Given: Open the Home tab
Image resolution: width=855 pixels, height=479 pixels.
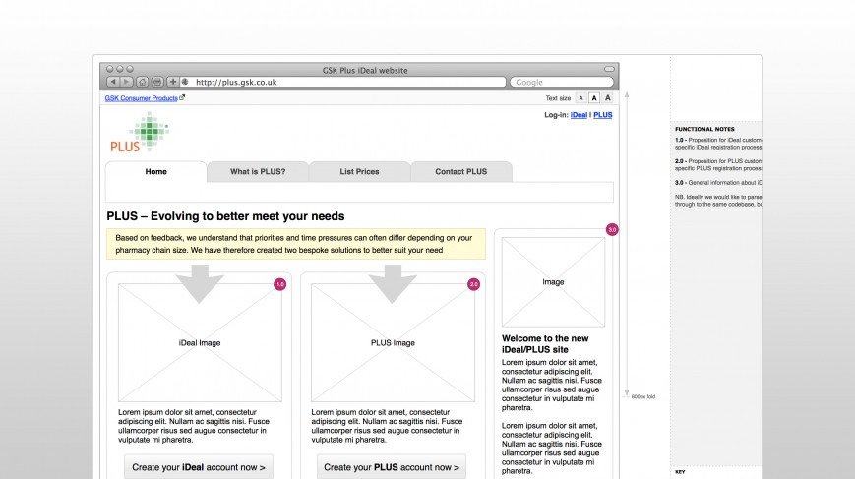Looking at the screenshot, I should click(x=156, y=172).
